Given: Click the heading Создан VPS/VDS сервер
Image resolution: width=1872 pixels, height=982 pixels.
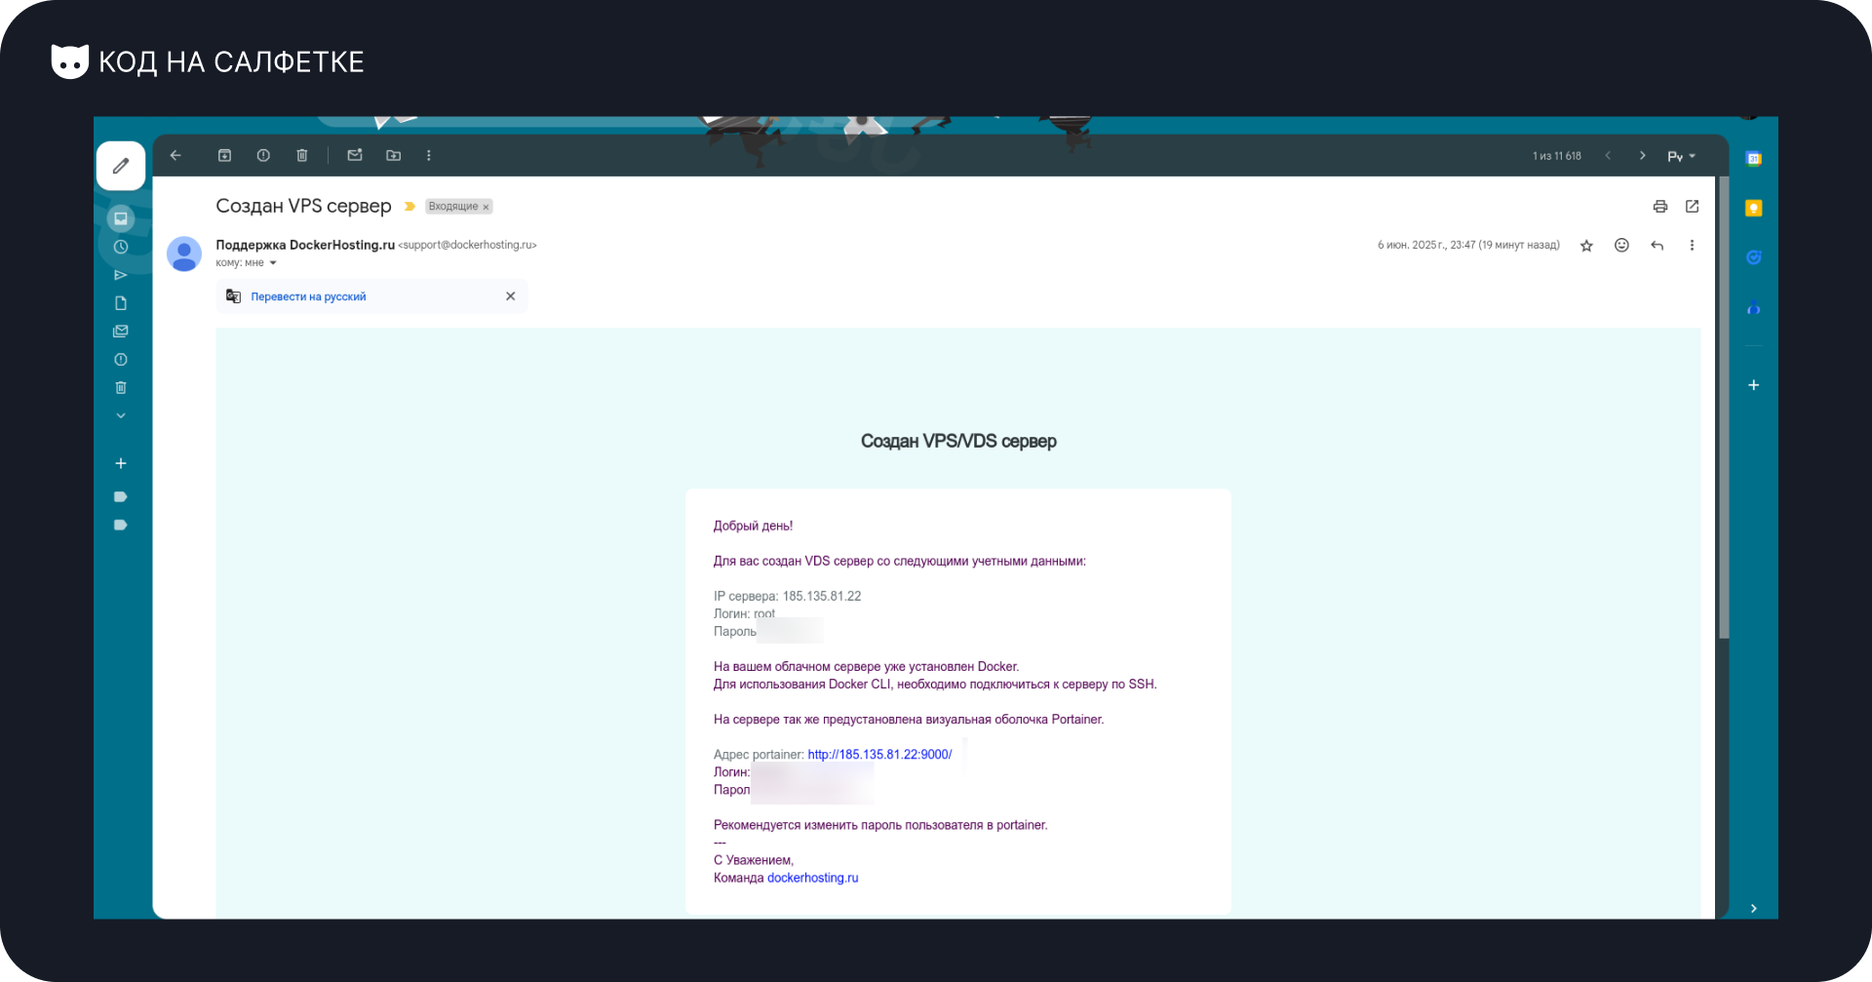Looking at the screenshot, I should (958, 441).
